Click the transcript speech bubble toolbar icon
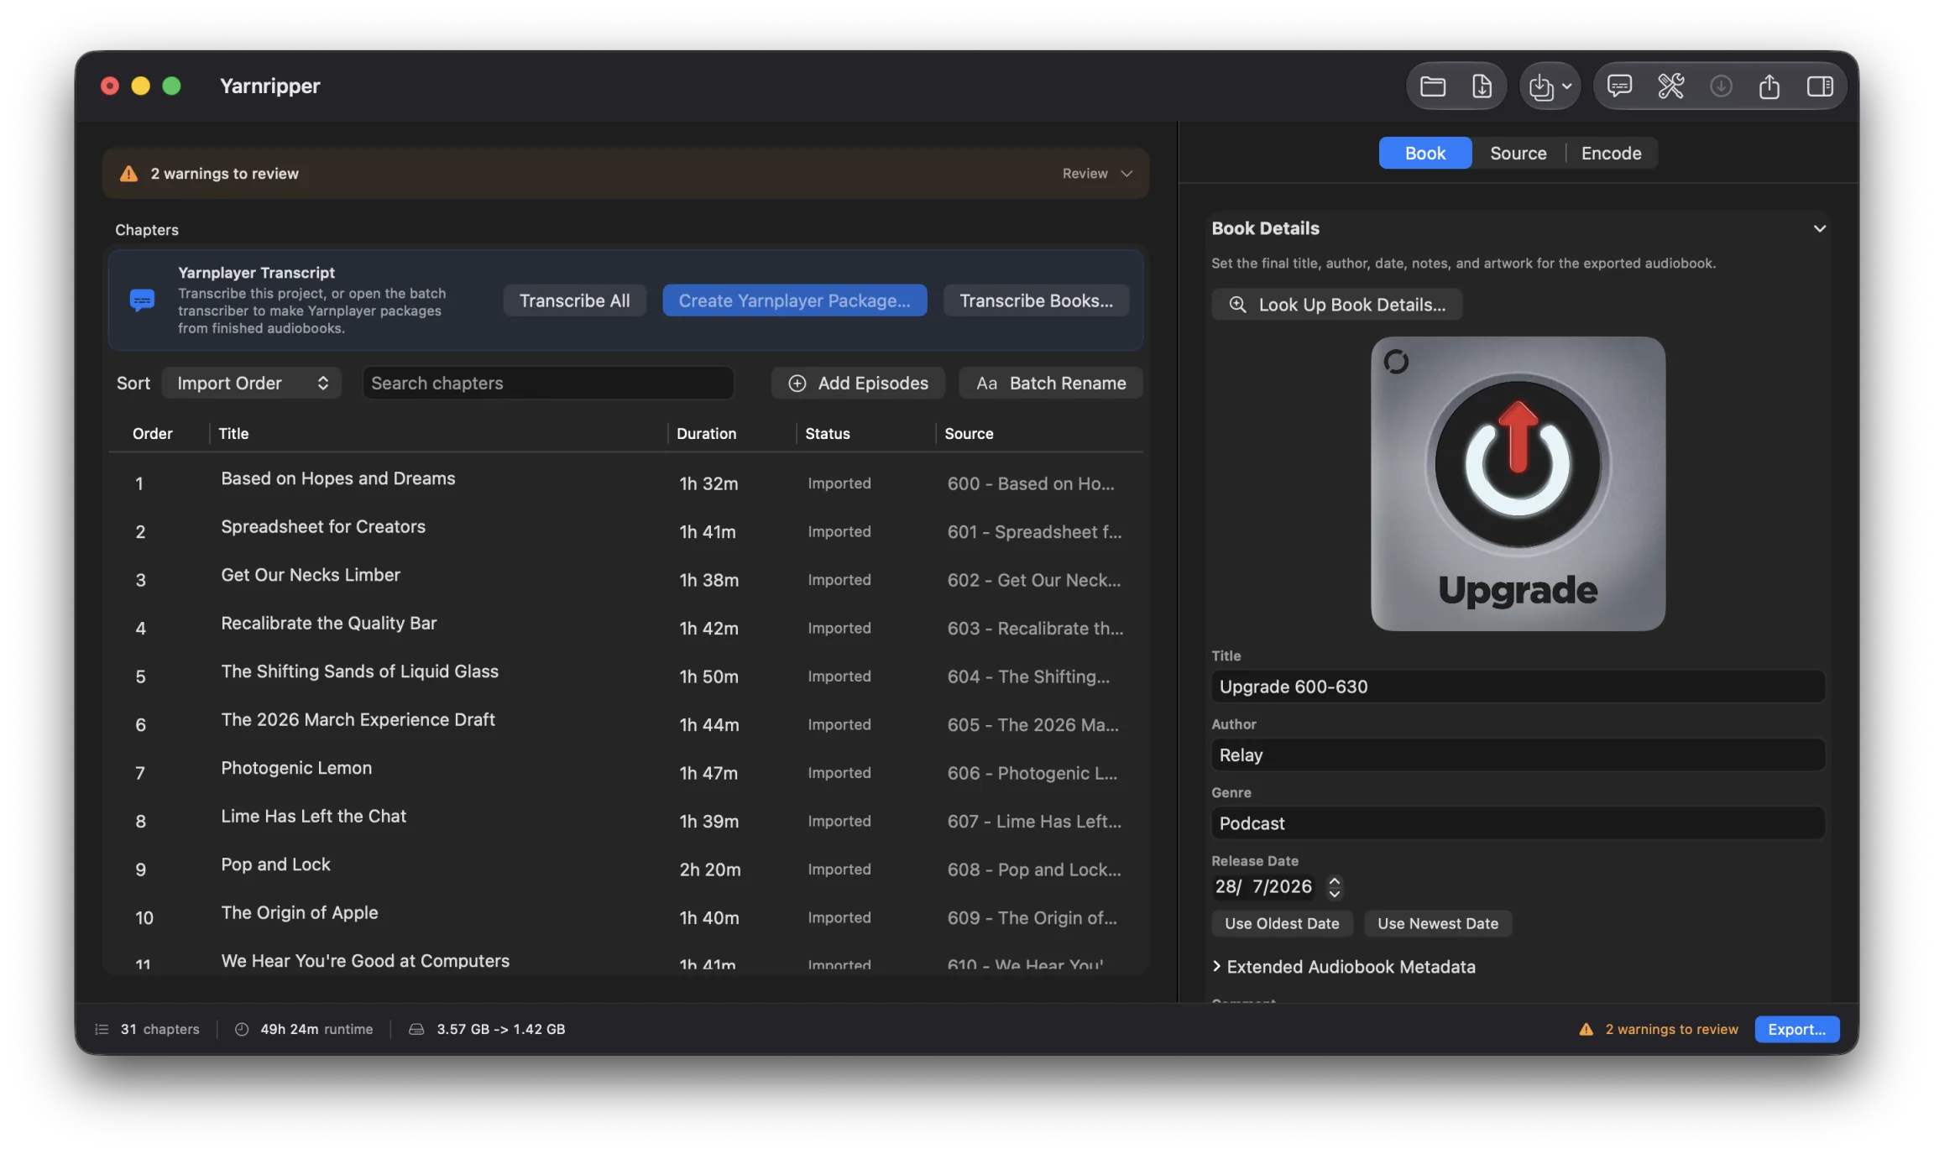 1619,86
